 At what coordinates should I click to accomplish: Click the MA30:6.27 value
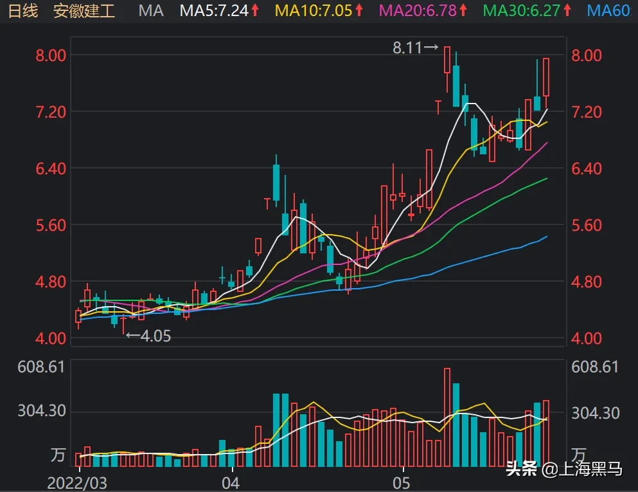[x=522, y=11]
